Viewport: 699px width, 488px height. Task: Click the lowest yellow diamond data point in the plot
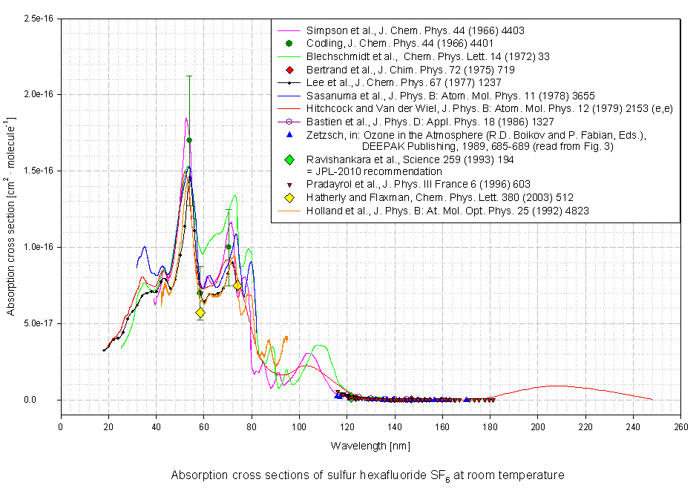200,313
